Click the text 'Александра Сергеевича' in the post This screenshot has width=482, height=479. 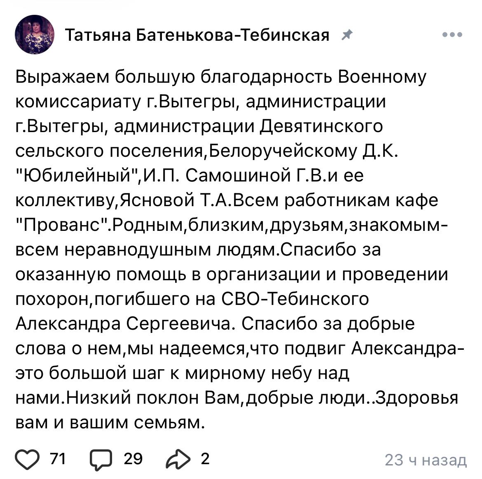click(123, 323)
